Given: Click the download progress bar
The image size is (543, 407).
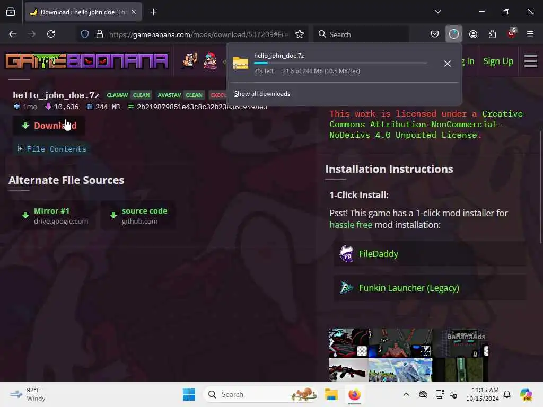Looking at the screenshot, I should [x=340, y=64].
